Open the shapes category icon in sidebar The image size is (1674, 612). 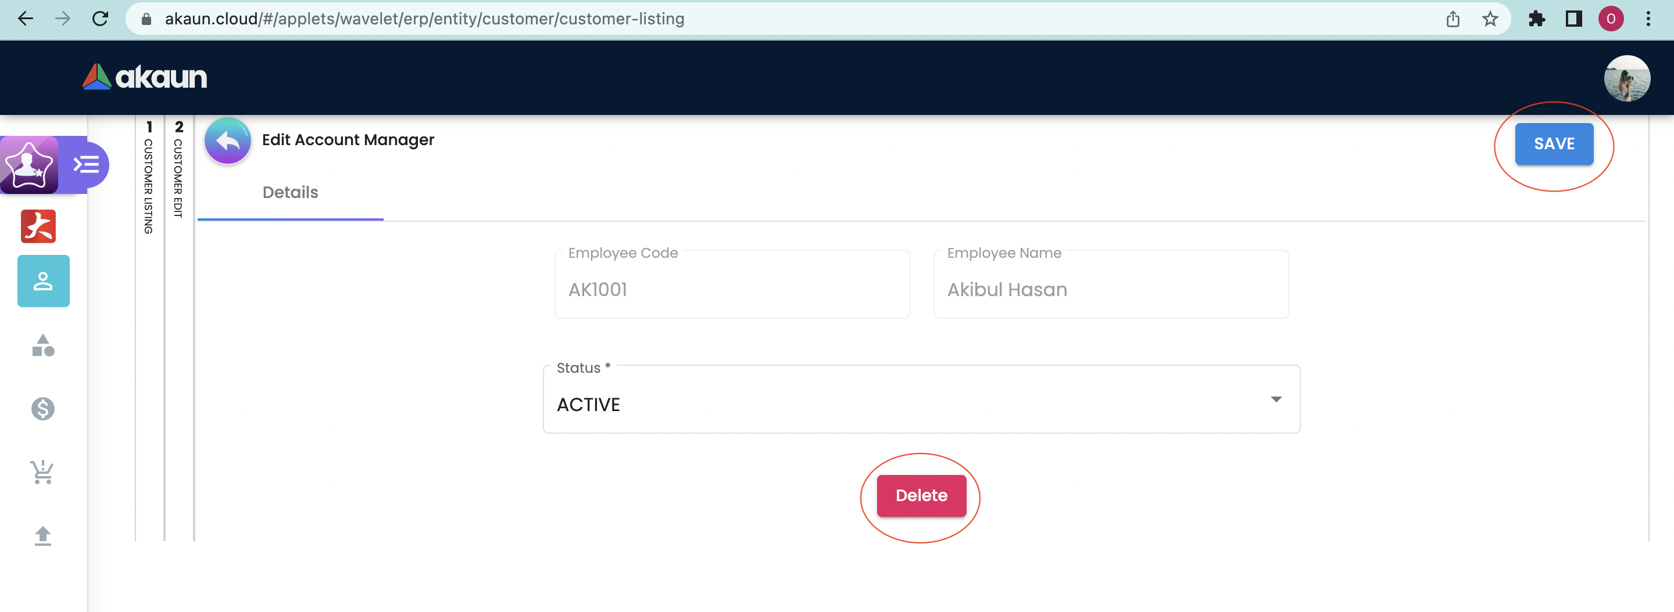43,345
